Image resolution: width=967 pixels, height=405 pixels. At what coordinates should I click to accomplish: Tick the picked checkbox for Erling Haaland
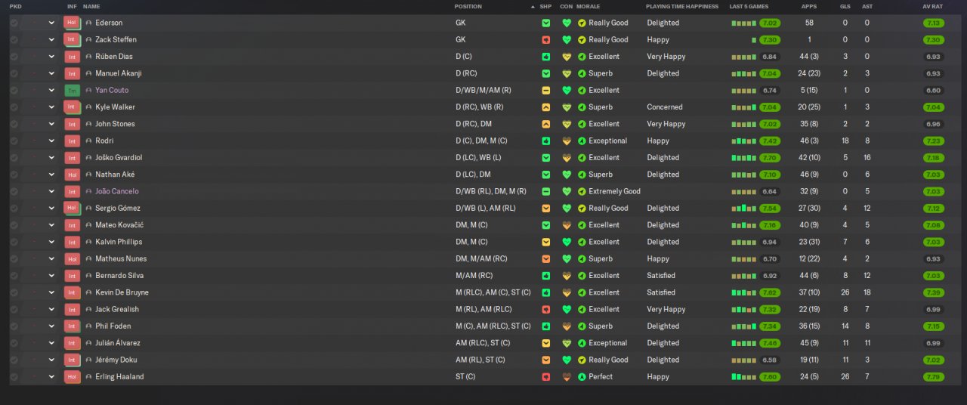tap(14, 376)
